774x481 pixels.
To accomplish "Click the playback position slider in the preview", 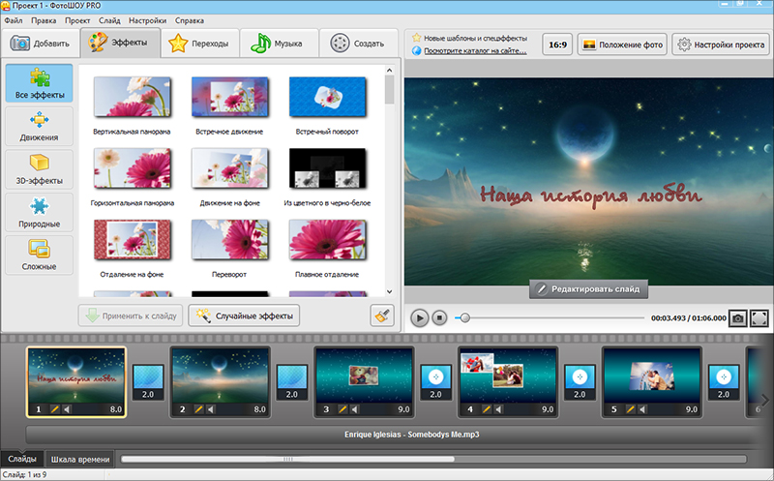I will [x=465, y=317].
